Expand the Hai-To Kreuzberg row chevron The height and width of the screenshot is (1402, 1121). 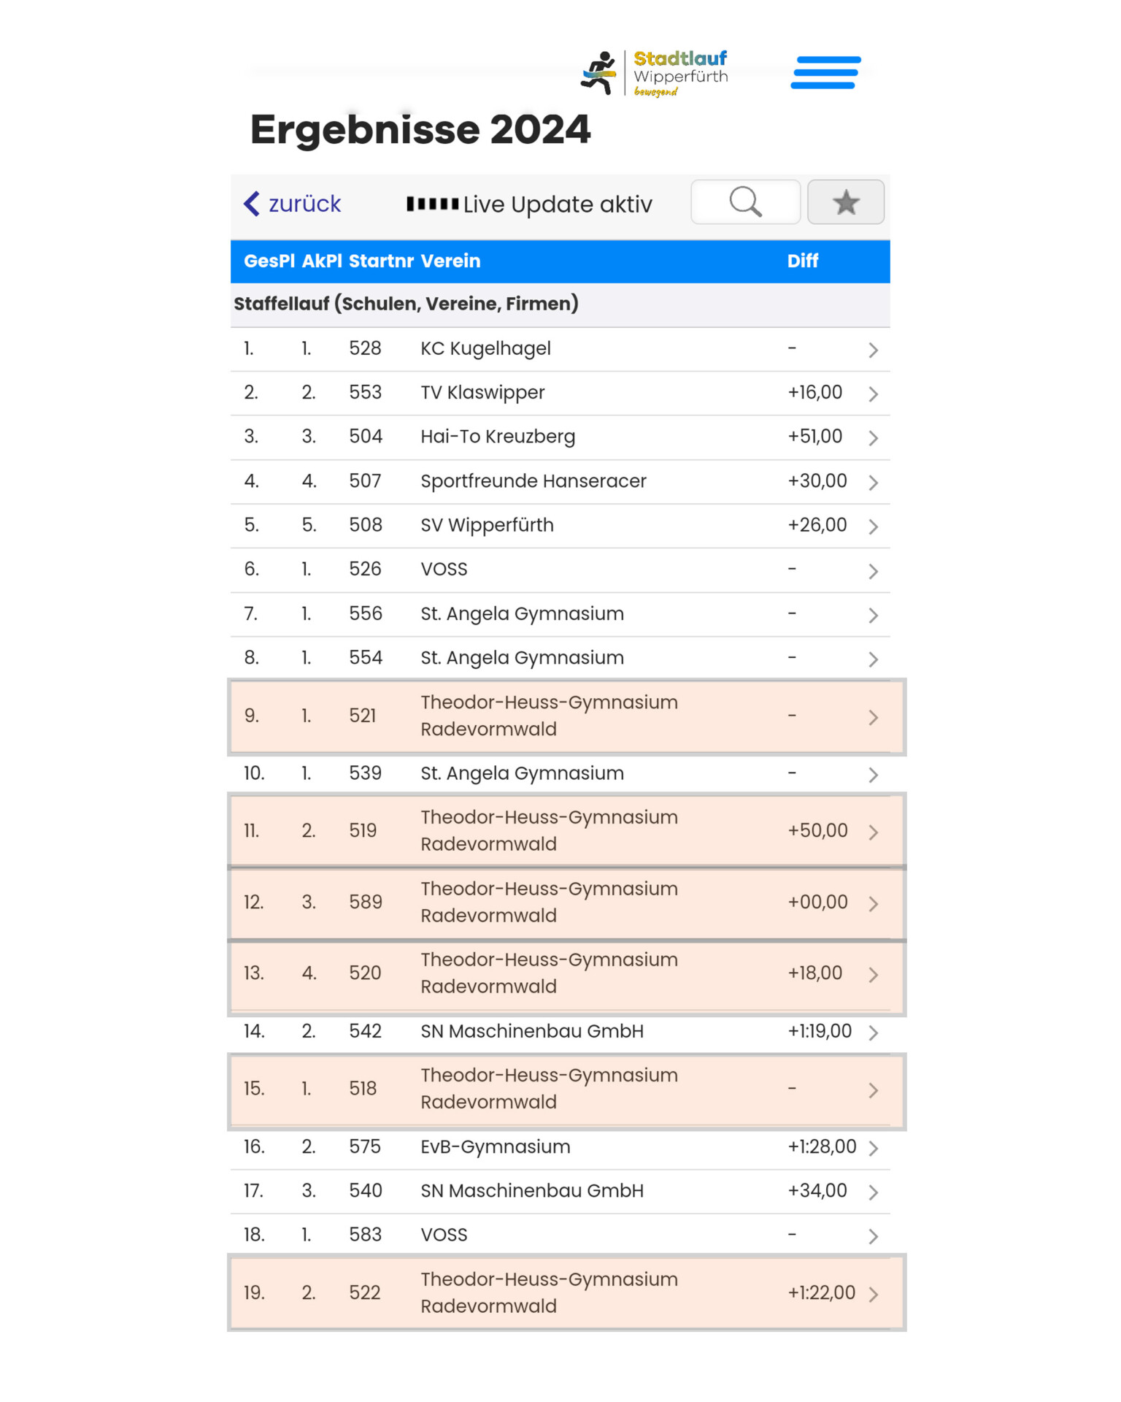873,437
